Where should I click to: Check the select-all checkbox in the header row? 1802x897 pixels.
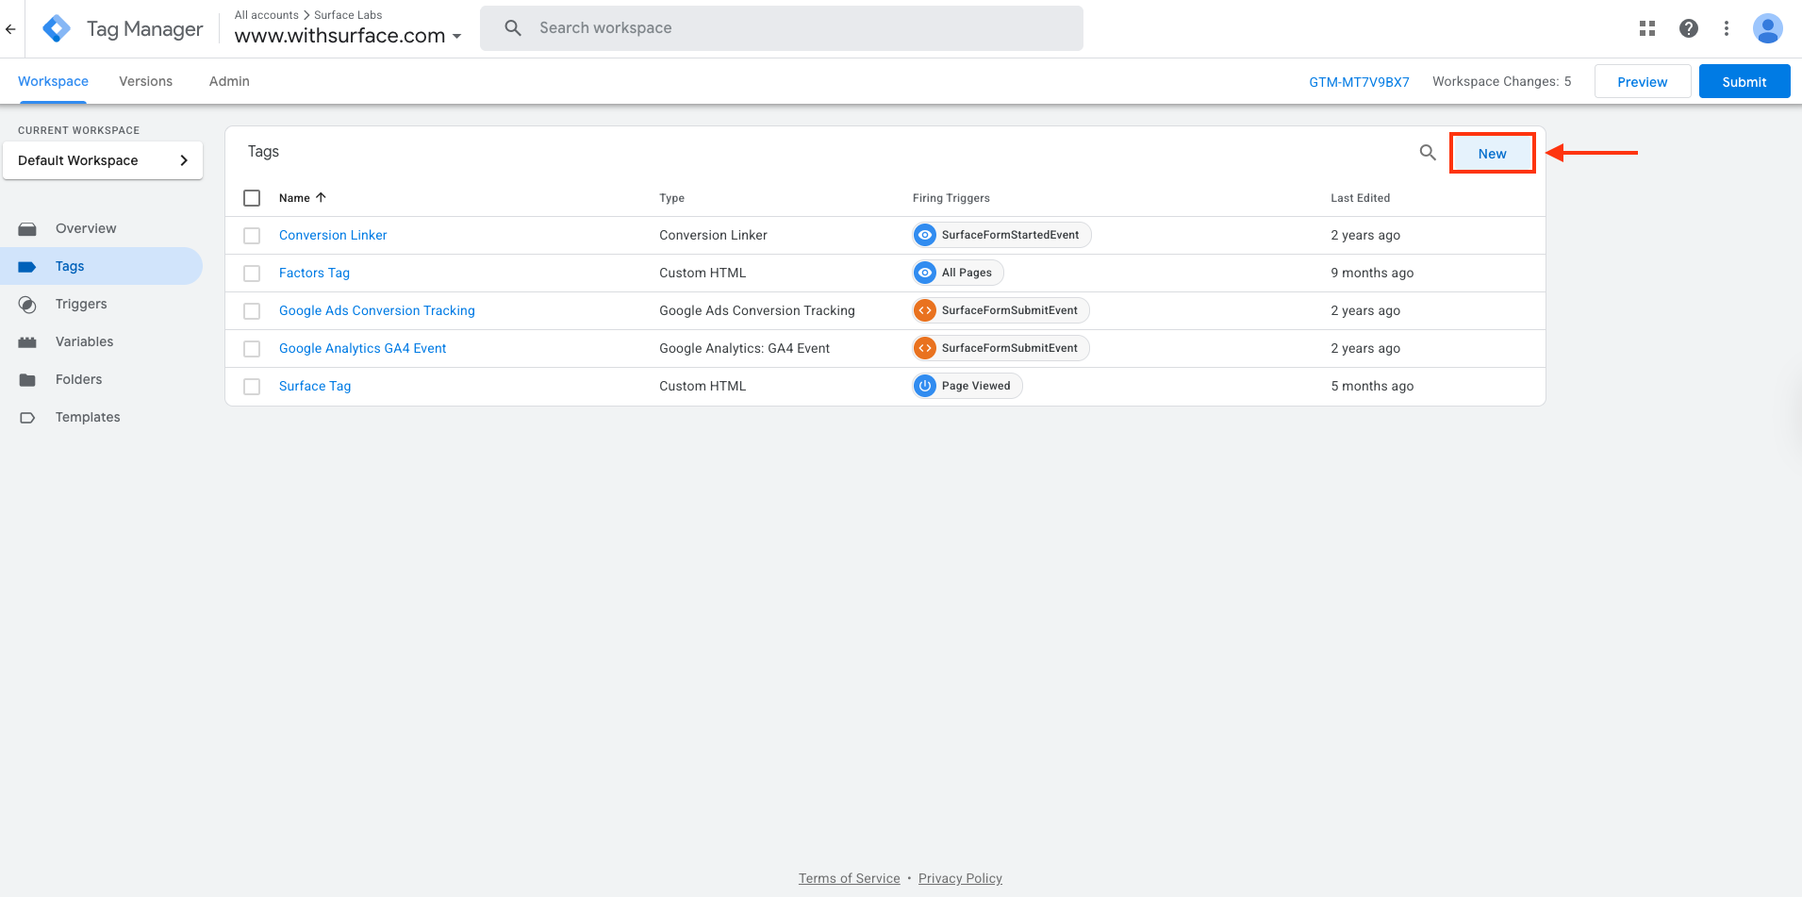tap(252, 197)
